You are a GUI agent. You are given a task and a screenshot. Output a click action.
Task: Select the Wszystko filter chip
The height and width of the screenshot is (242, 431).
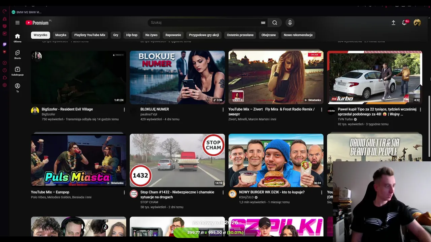[40, 35]
